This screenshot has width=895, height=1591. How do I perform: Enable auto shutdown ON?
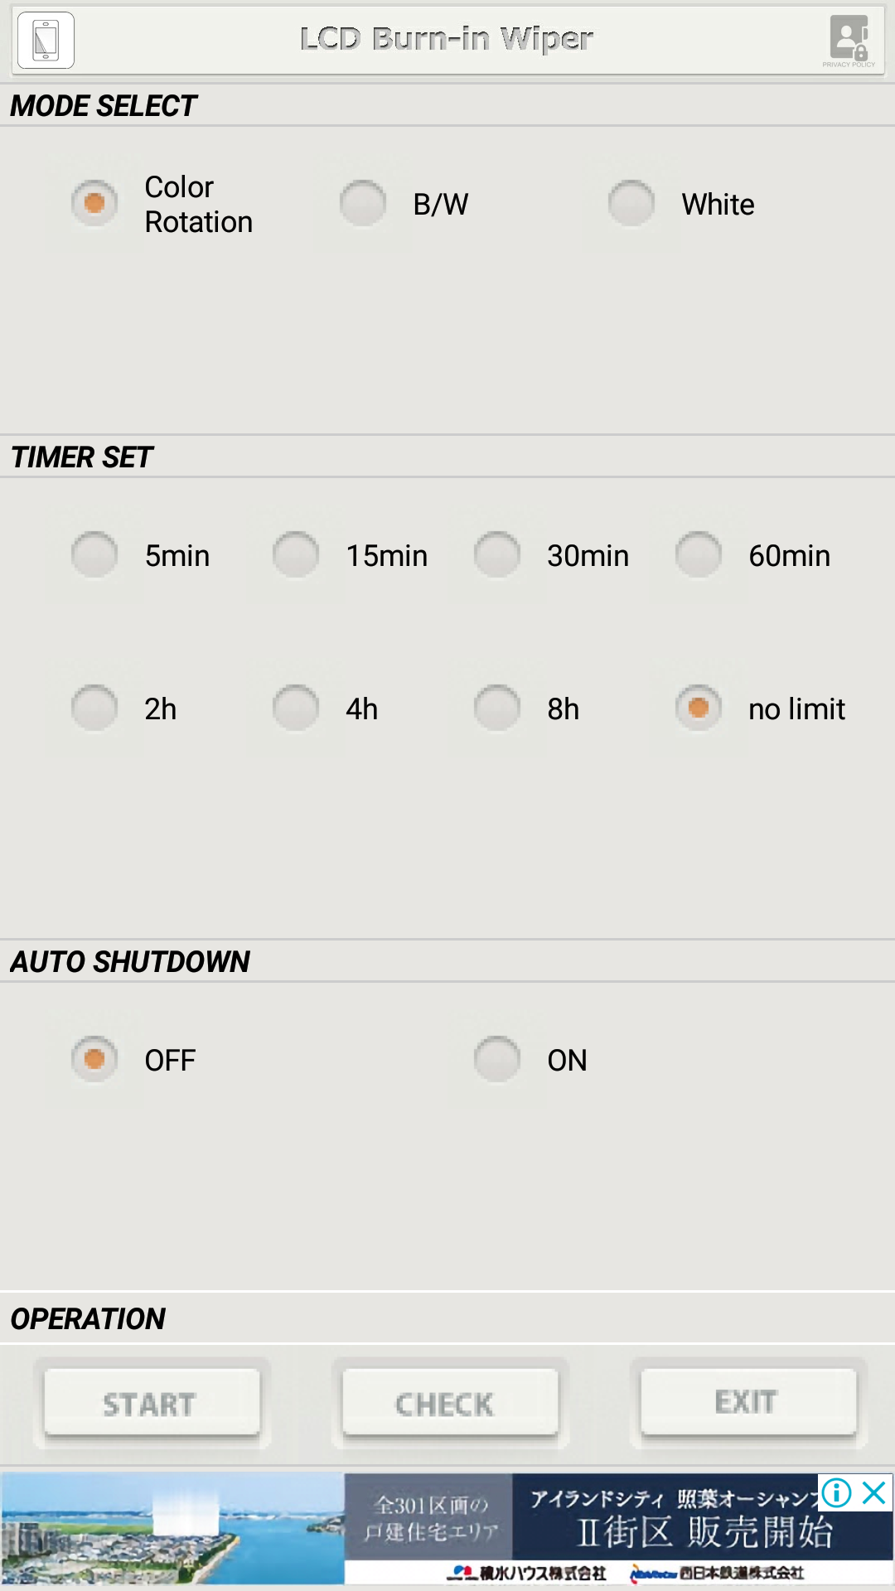point(497,1059)
